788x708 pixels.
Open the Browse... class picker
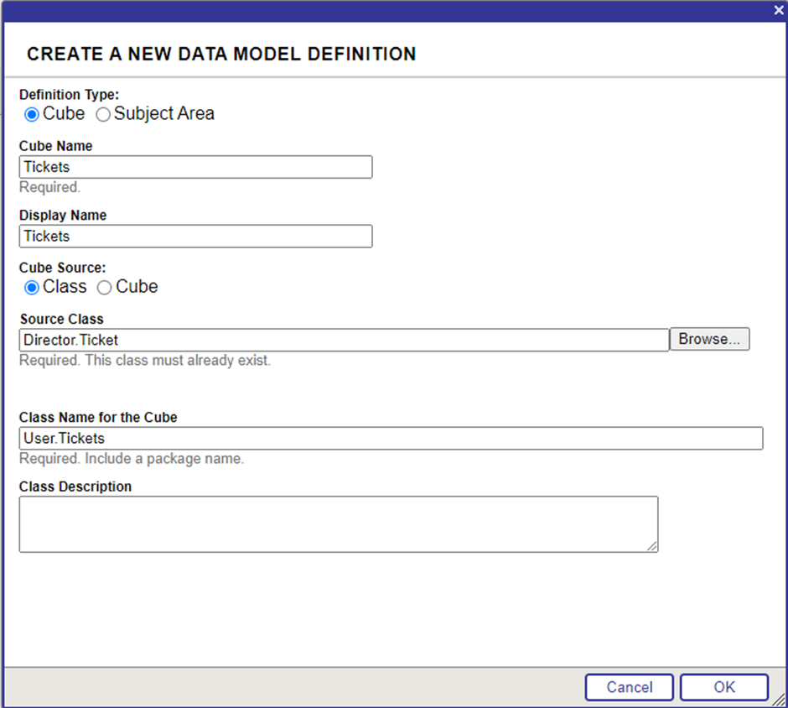(x=709, y=339)
